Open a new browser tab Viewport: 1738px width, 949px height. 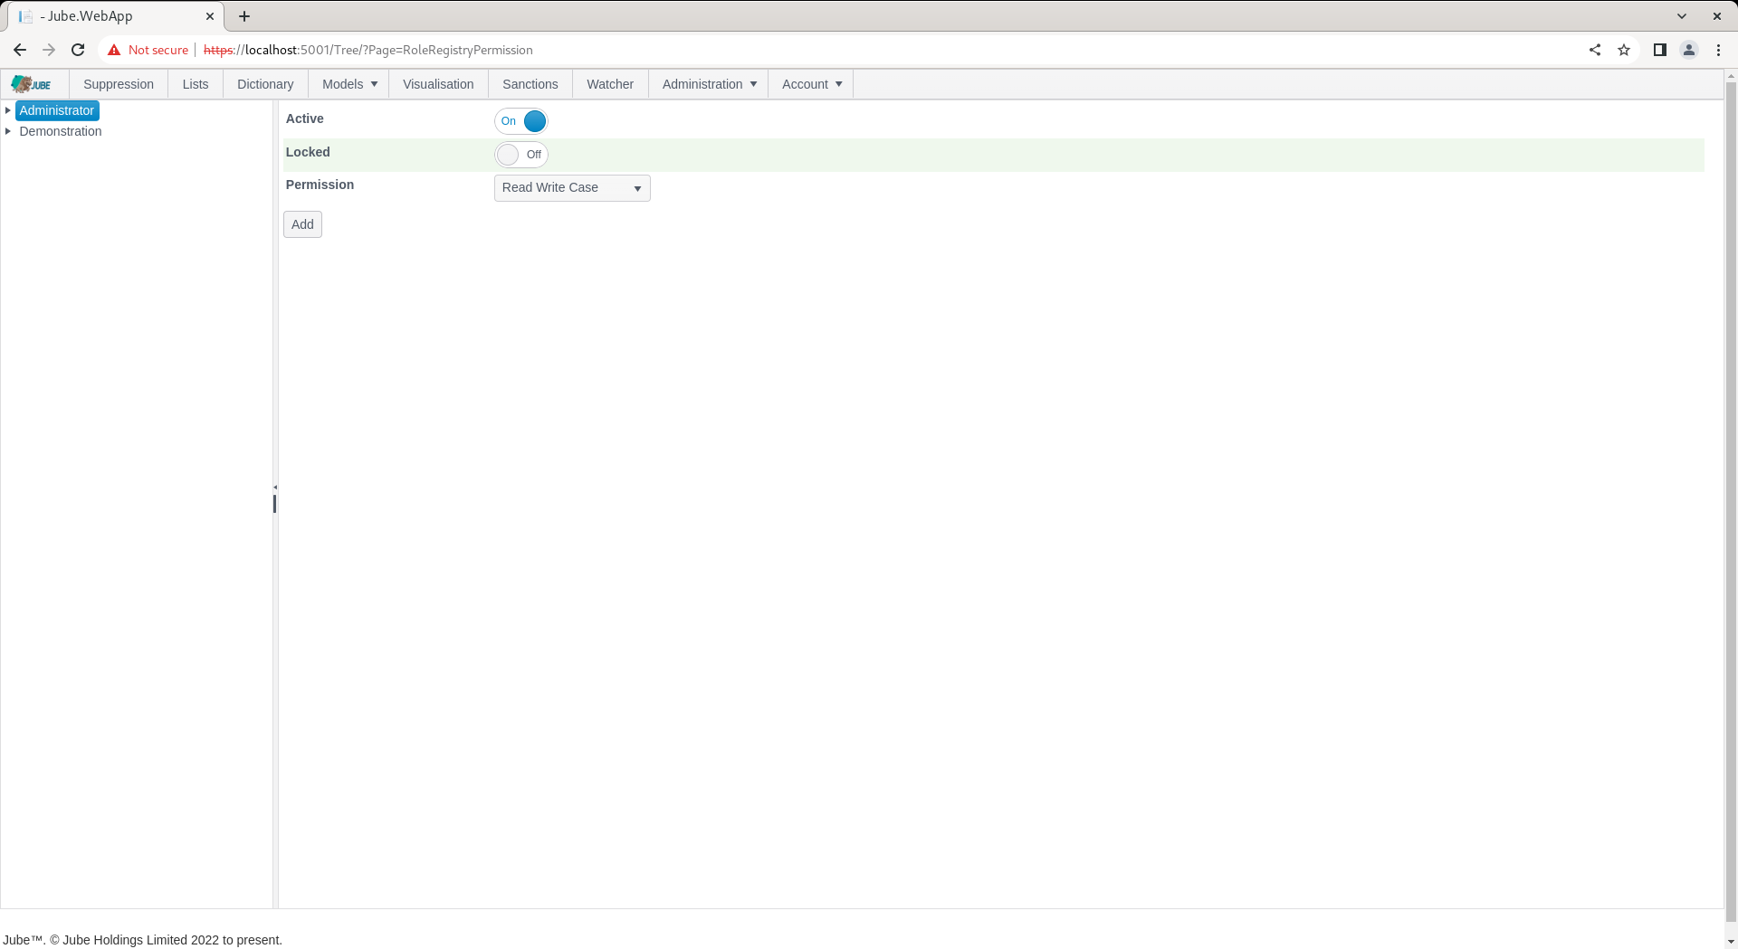click(244, 16)
